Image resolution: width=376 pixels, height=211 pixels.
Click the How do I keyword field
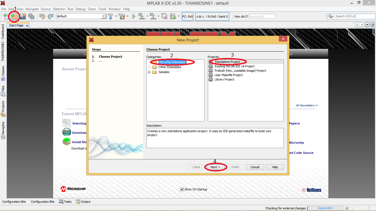tap(262, 16)
